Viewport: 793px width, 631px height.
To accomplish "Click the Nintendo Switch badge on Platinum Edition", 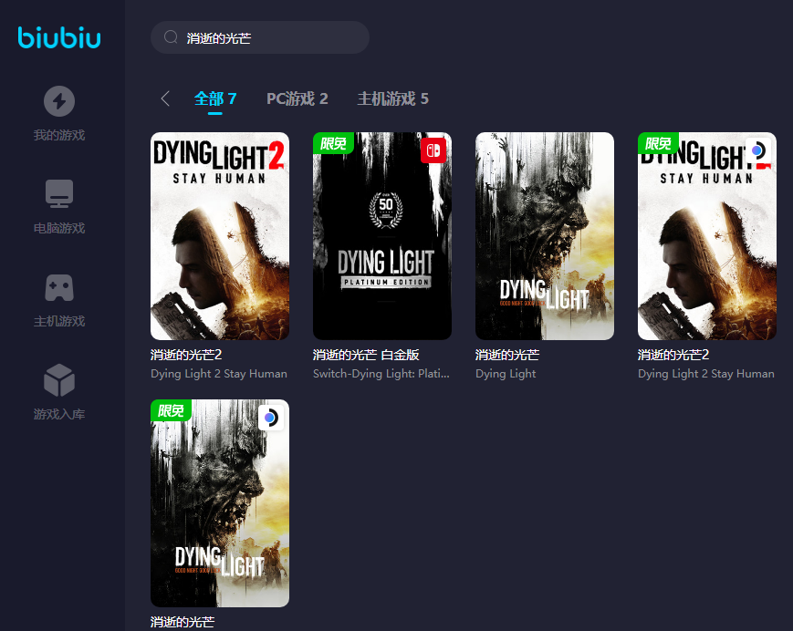I will (x=433, y=150).
